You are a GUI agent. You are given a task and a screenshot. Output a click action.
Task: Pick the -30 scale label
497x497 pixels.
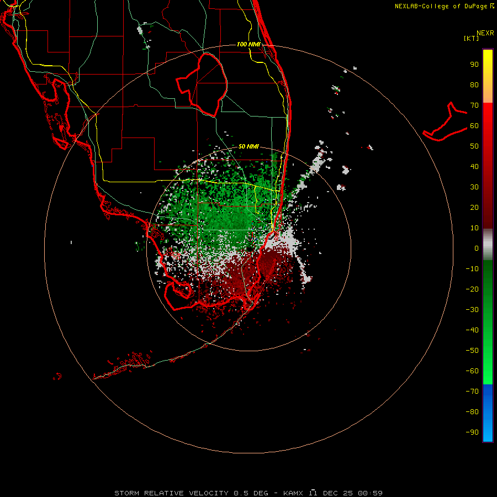pos(472,310)
